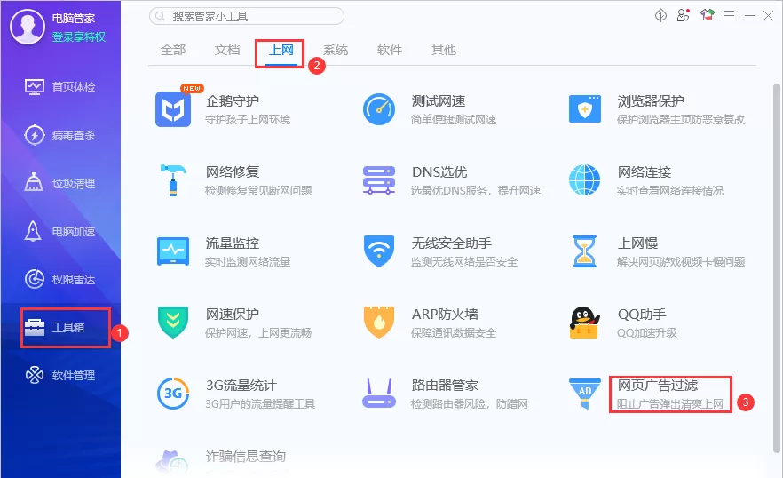Select the 上网 tab
This screenshot has height=478, width=783.
point(281,50)
